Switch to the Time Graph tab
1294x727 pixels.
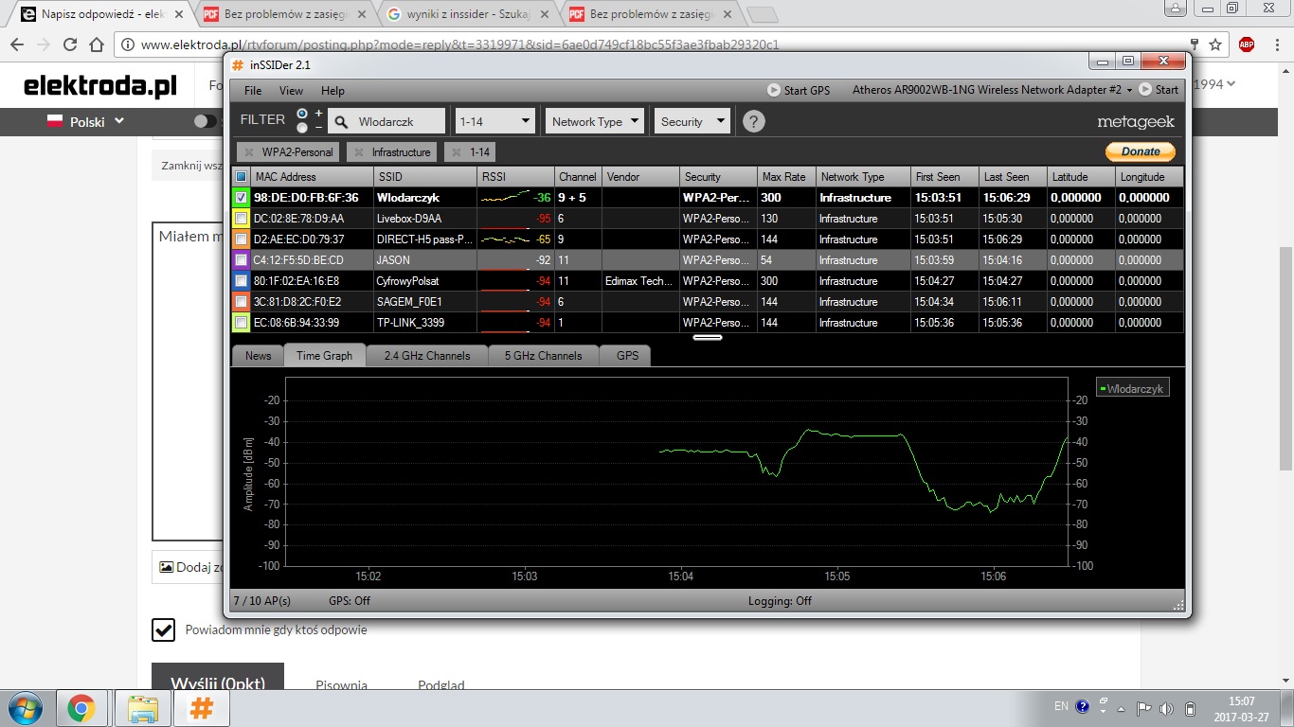325,356
